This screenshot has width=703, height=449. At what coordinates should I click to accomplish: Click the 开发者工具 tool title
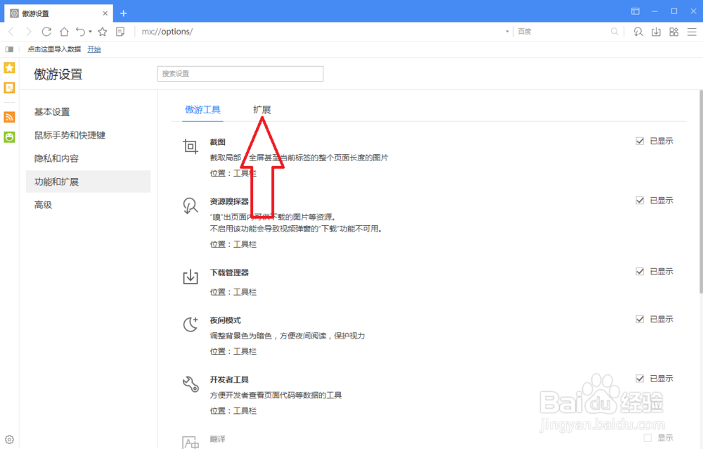tap(229, 379)
